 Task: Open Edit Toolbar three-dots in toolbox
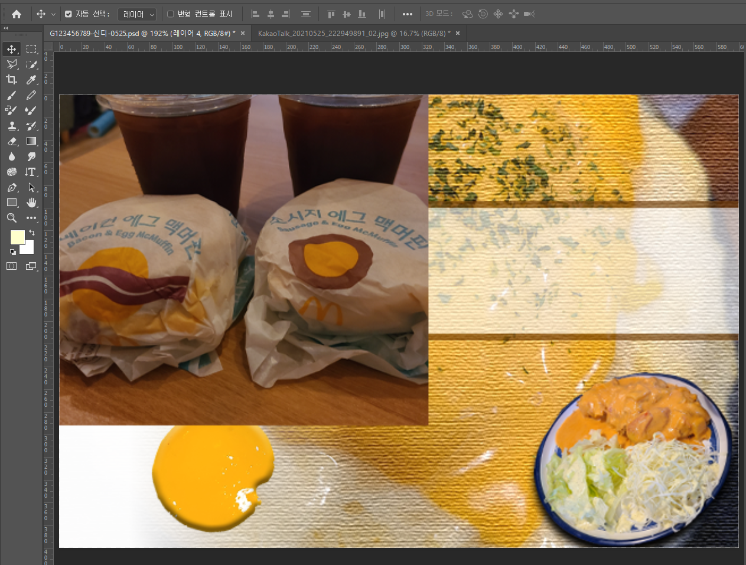[x=31, y=218]
